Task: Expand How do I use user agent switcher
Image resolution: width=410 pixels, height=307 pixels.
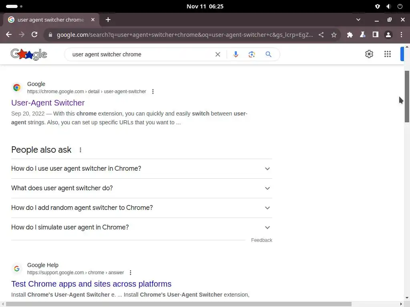Action: (x=142, y=169)
